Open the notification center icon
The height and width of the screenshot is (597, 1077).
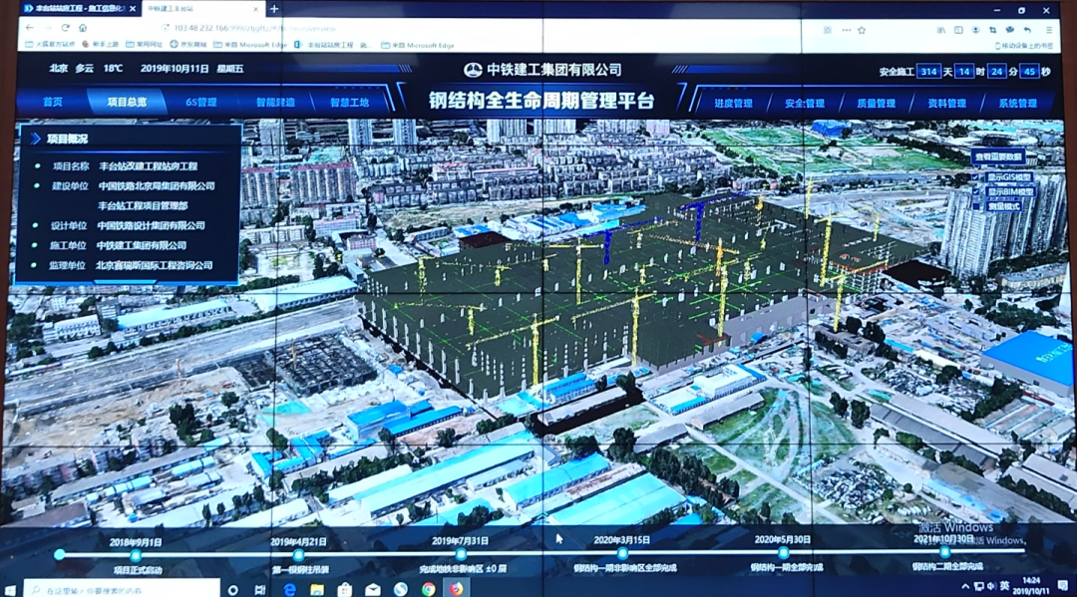pyautogui.click(x=1063, y=586)
